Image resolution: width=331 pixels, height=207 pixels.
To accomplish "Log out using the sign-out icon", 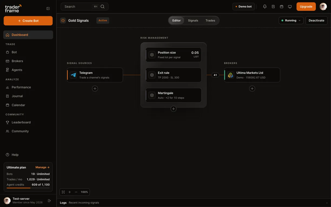I will (x=49, y=201).
